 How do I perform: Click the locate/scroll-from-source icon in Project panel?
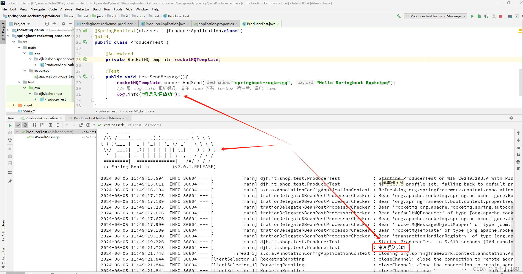47,24
